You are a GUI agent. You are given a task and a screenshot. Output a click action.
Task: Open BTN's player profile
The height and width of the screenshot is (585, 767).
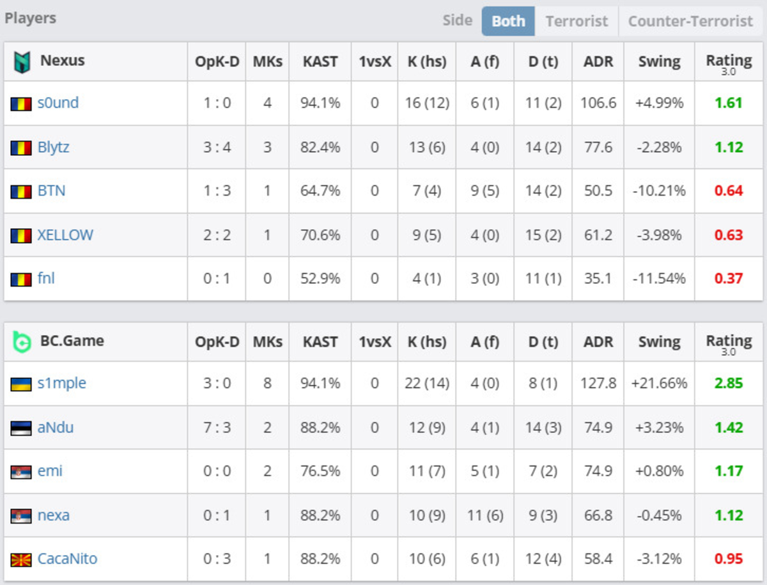pyautogui.click(x=50, y=191)
